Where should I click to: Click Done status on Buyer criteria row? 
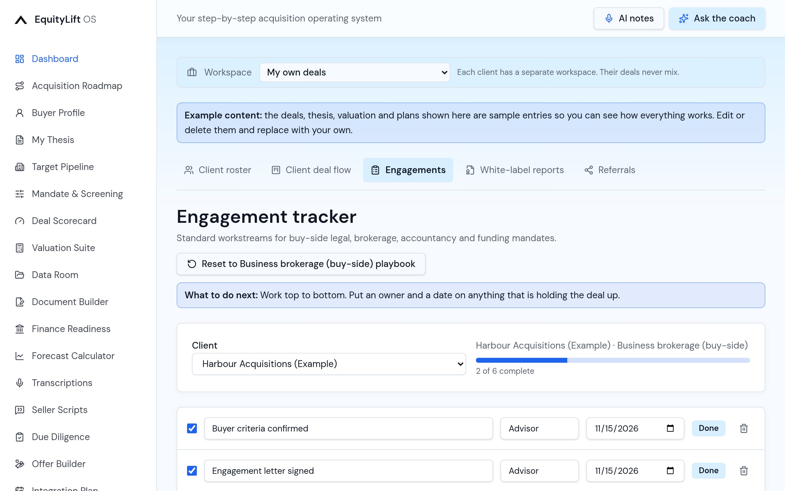pos(708,428)
